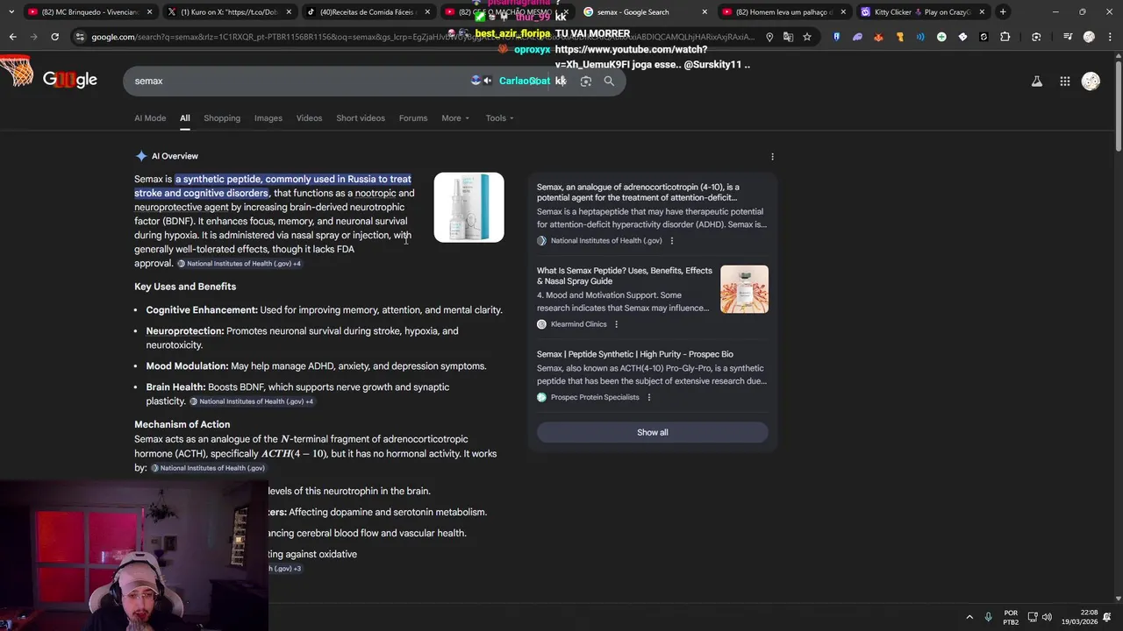
Task: Search by image with the Google Lens icon
Action: click(586, 81)
